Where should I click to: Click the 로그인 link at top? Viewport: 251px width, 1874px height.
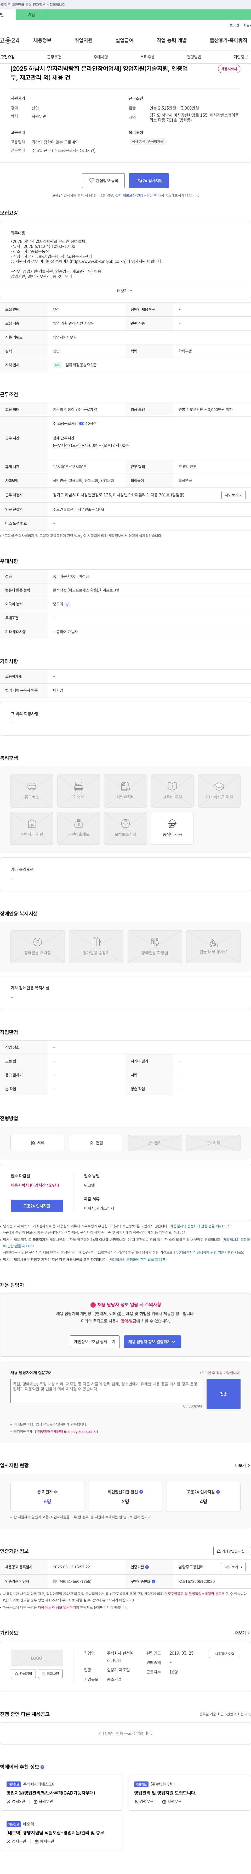click(234, 25)
